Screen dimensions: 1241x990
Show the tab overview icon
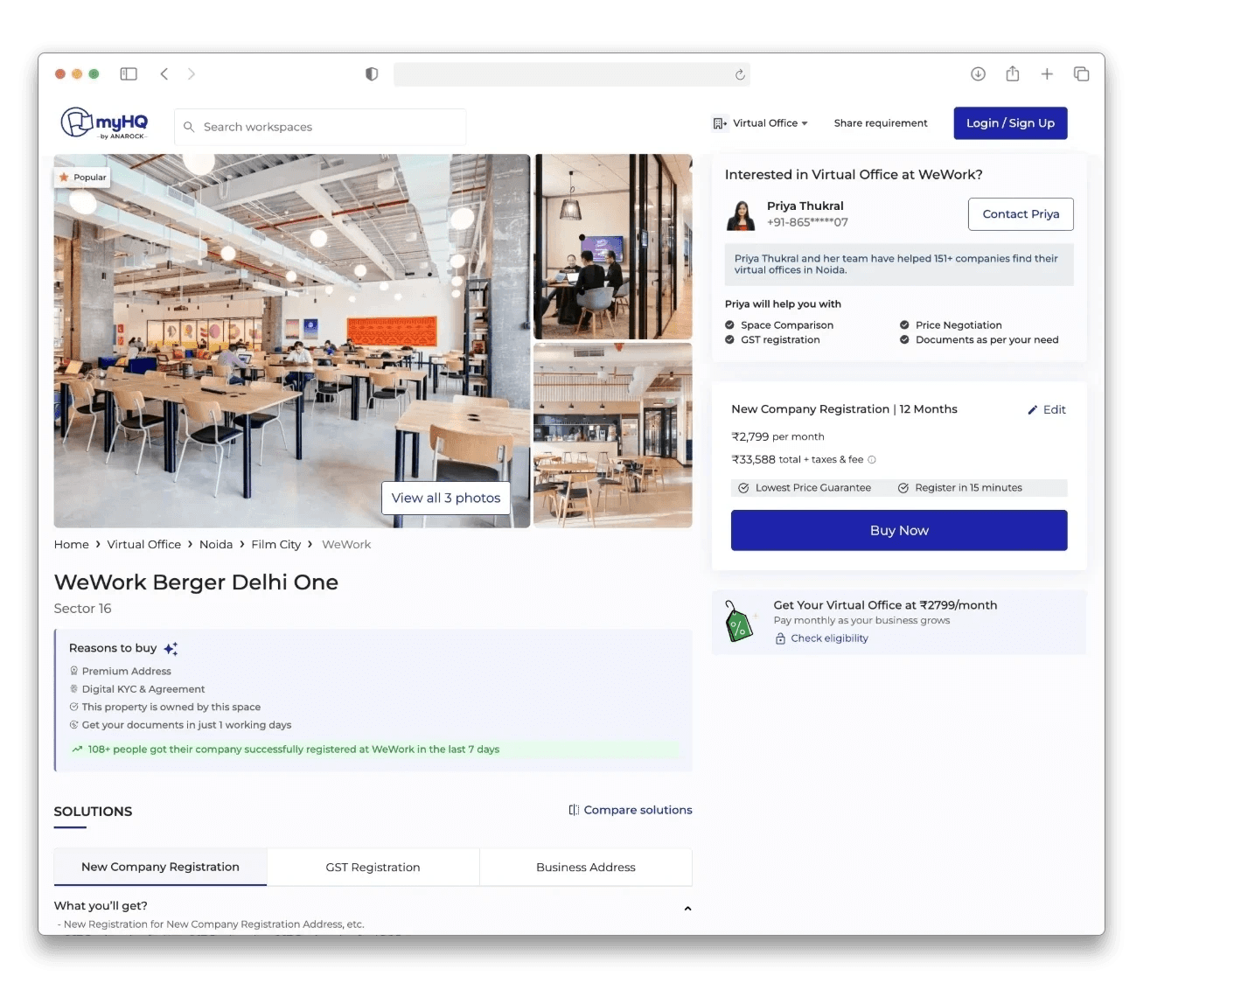coord(1081,74)
